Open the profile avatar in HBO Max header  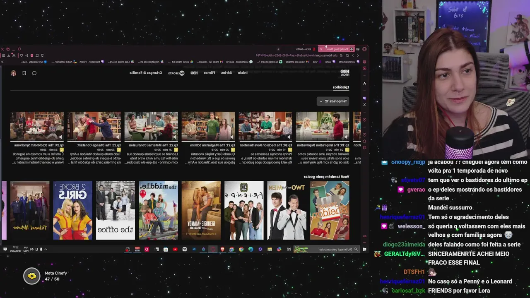coord(13,73)
